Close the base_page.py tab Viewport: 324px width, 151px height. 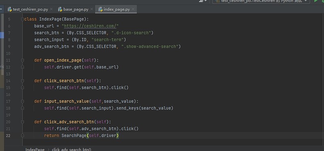click(x=92, y=9)
